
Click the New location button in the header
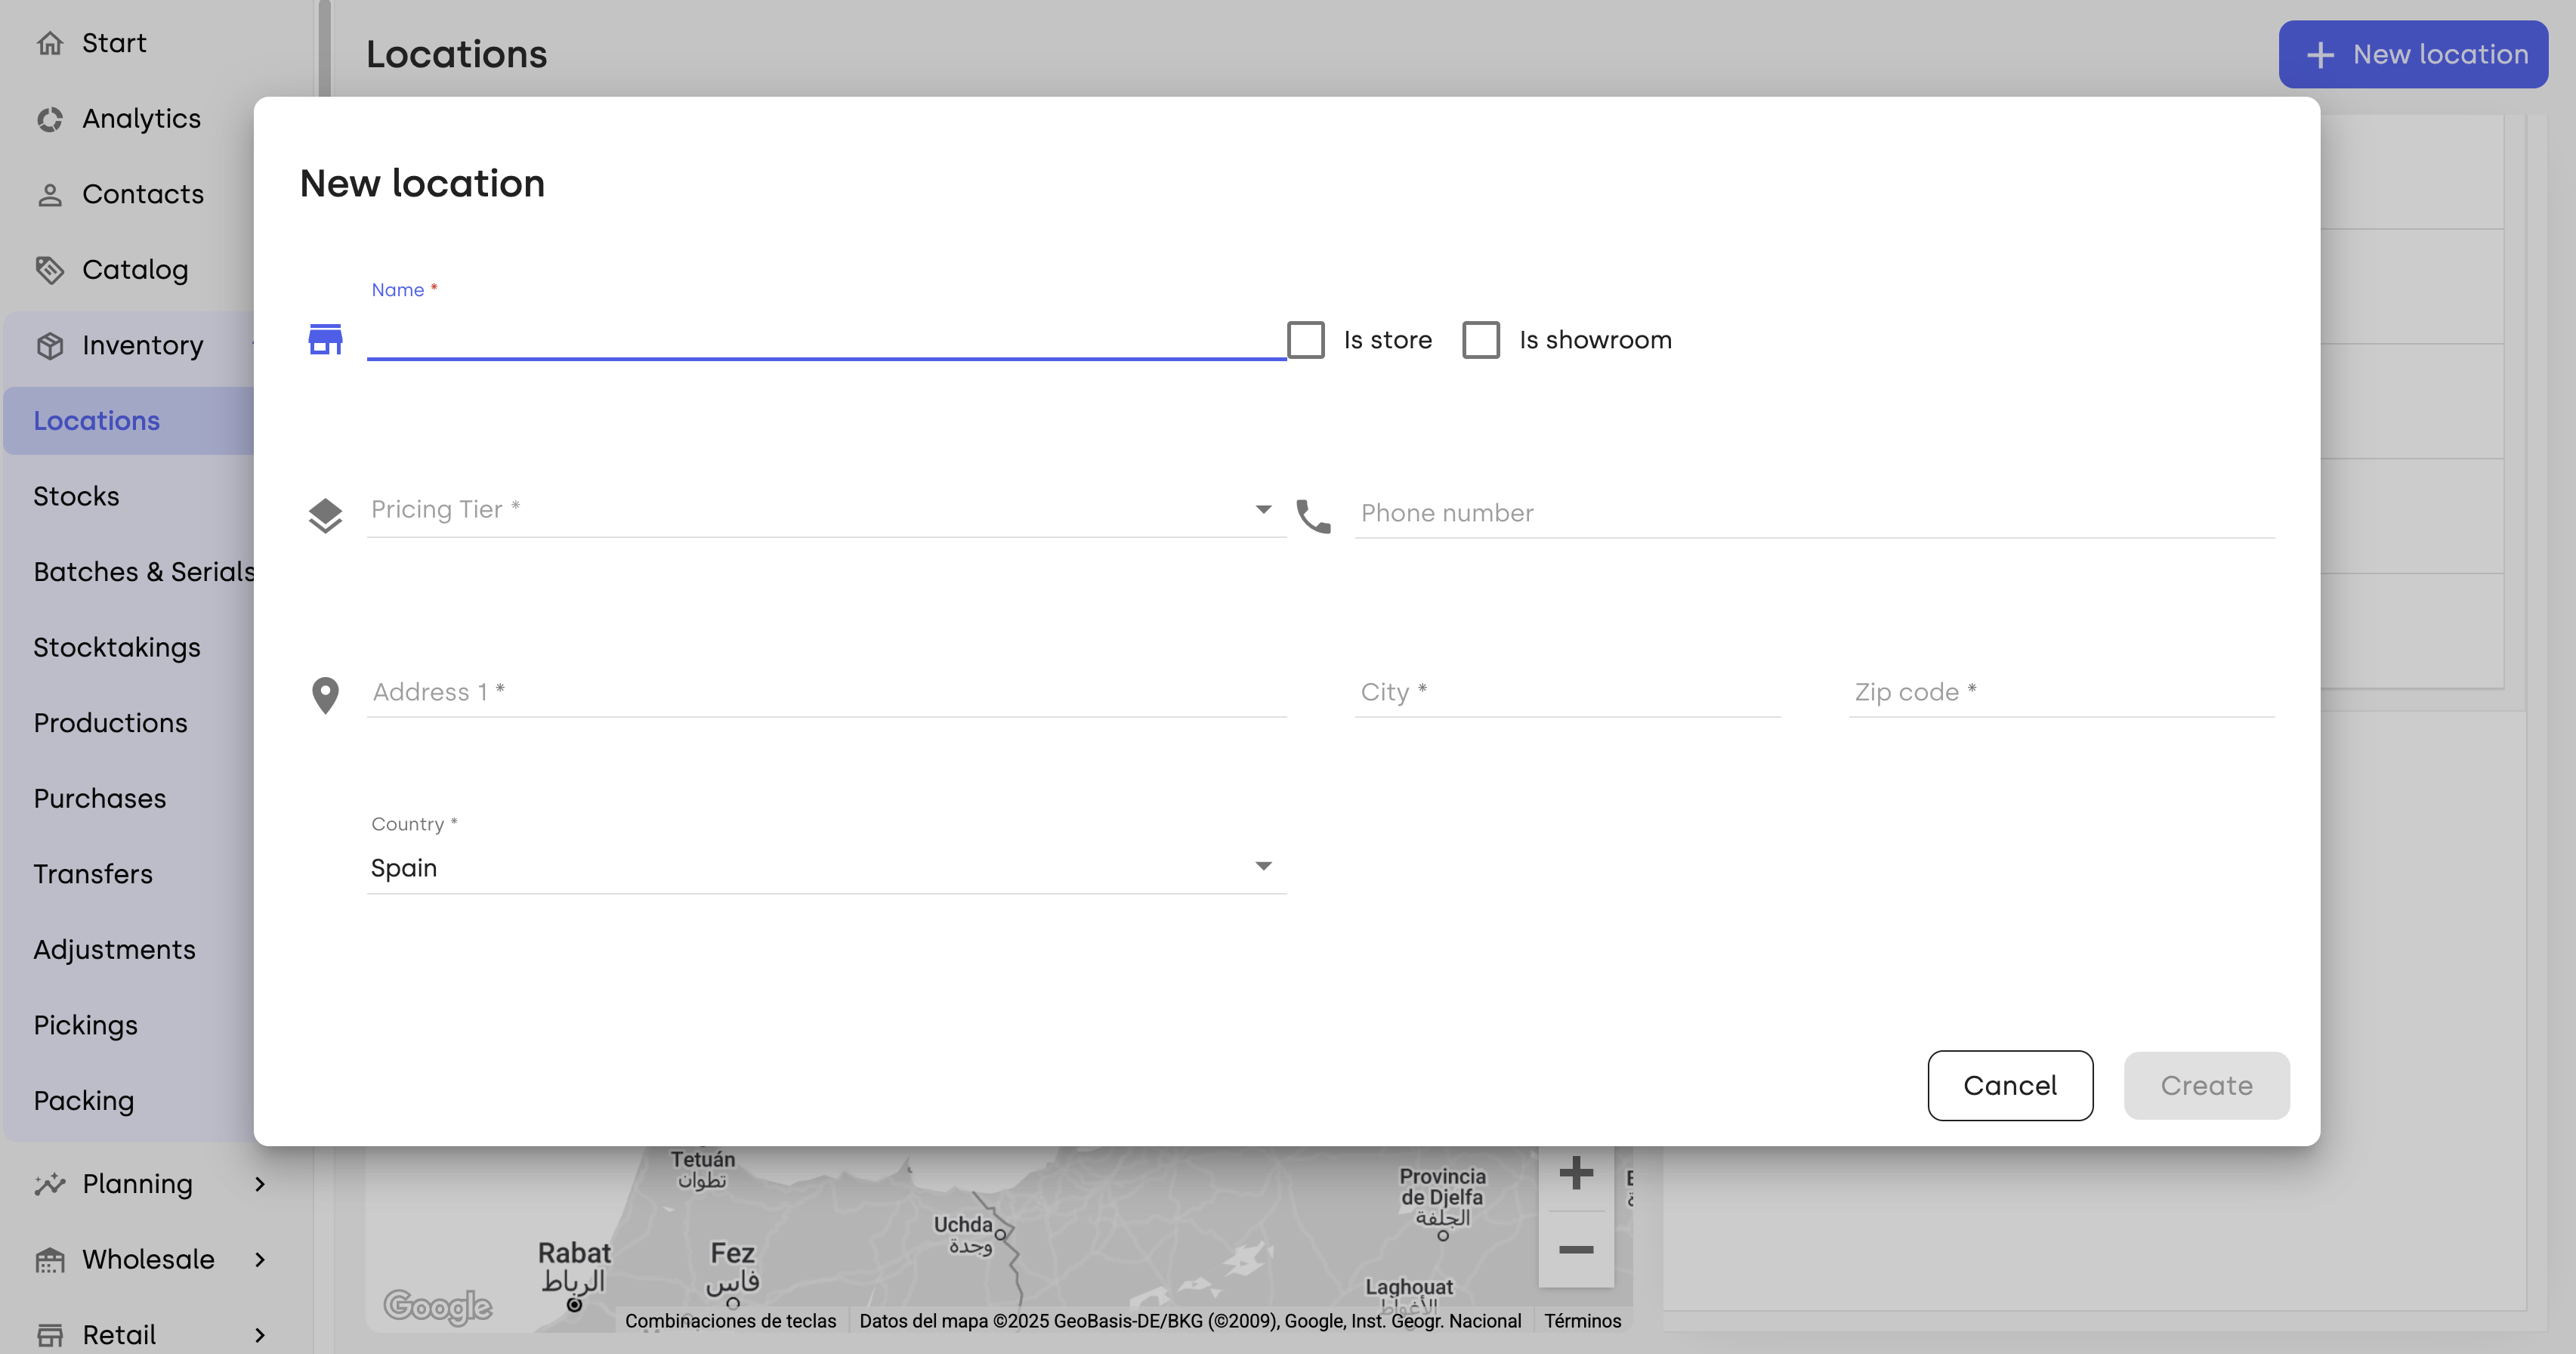(x=2413, y=55)
